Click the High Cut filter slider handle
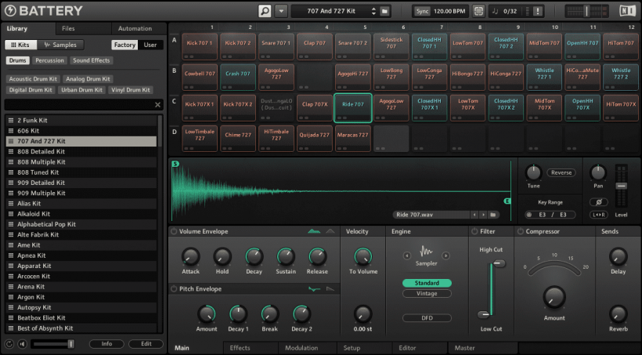 point(499,263)
